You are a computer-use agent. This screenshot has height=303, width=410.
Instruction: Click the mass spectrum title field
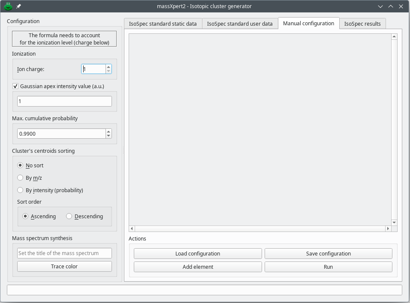64,253
